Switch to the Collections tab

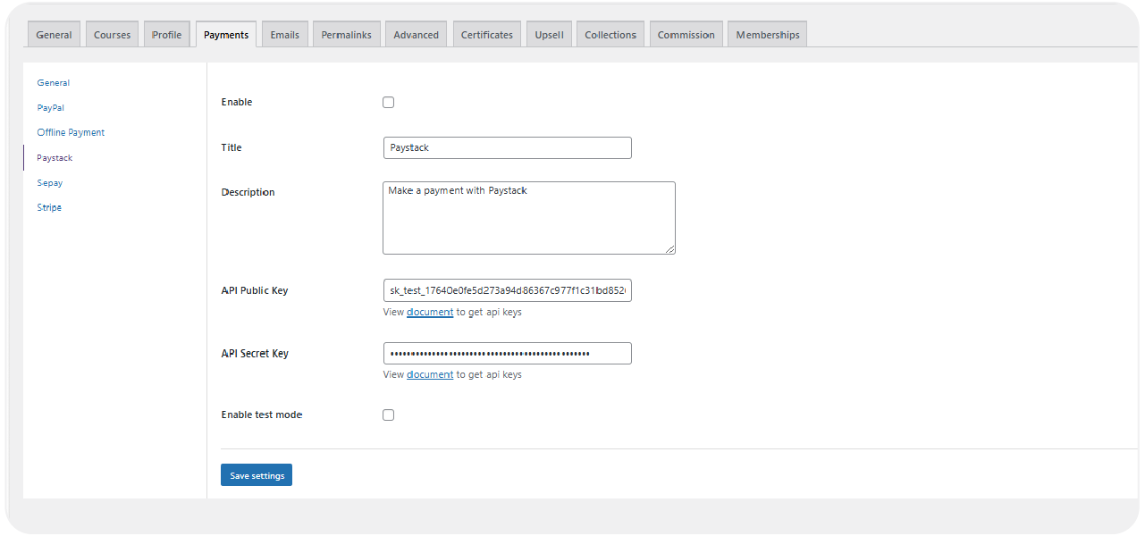coord(610,33)
